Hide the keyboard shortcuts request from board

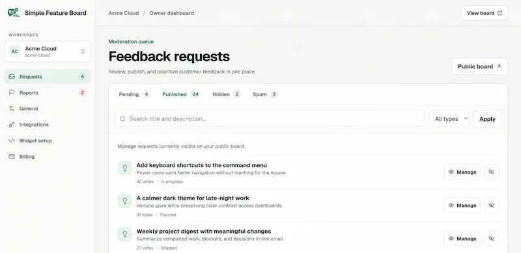tap(492, 172)
